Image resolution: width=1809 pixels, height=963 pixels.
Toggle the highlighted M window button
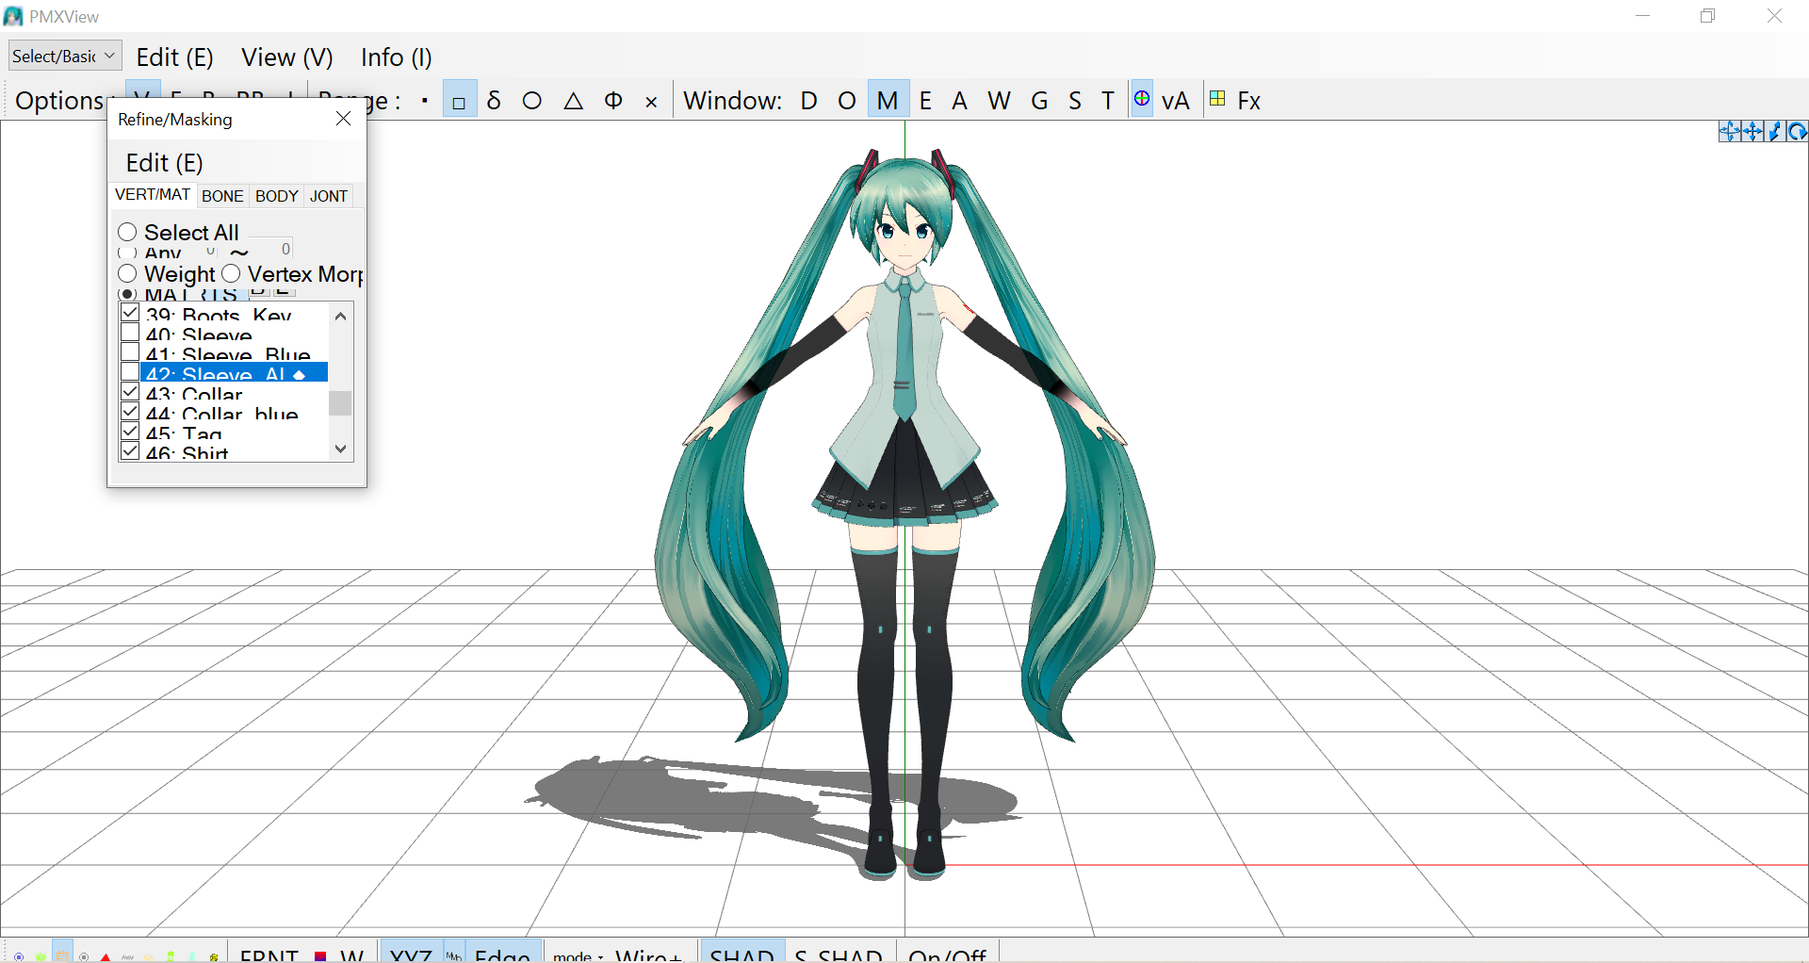[888, 100]
